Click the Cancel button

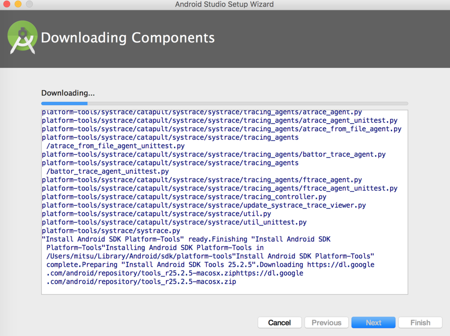(x=279, y=322)
